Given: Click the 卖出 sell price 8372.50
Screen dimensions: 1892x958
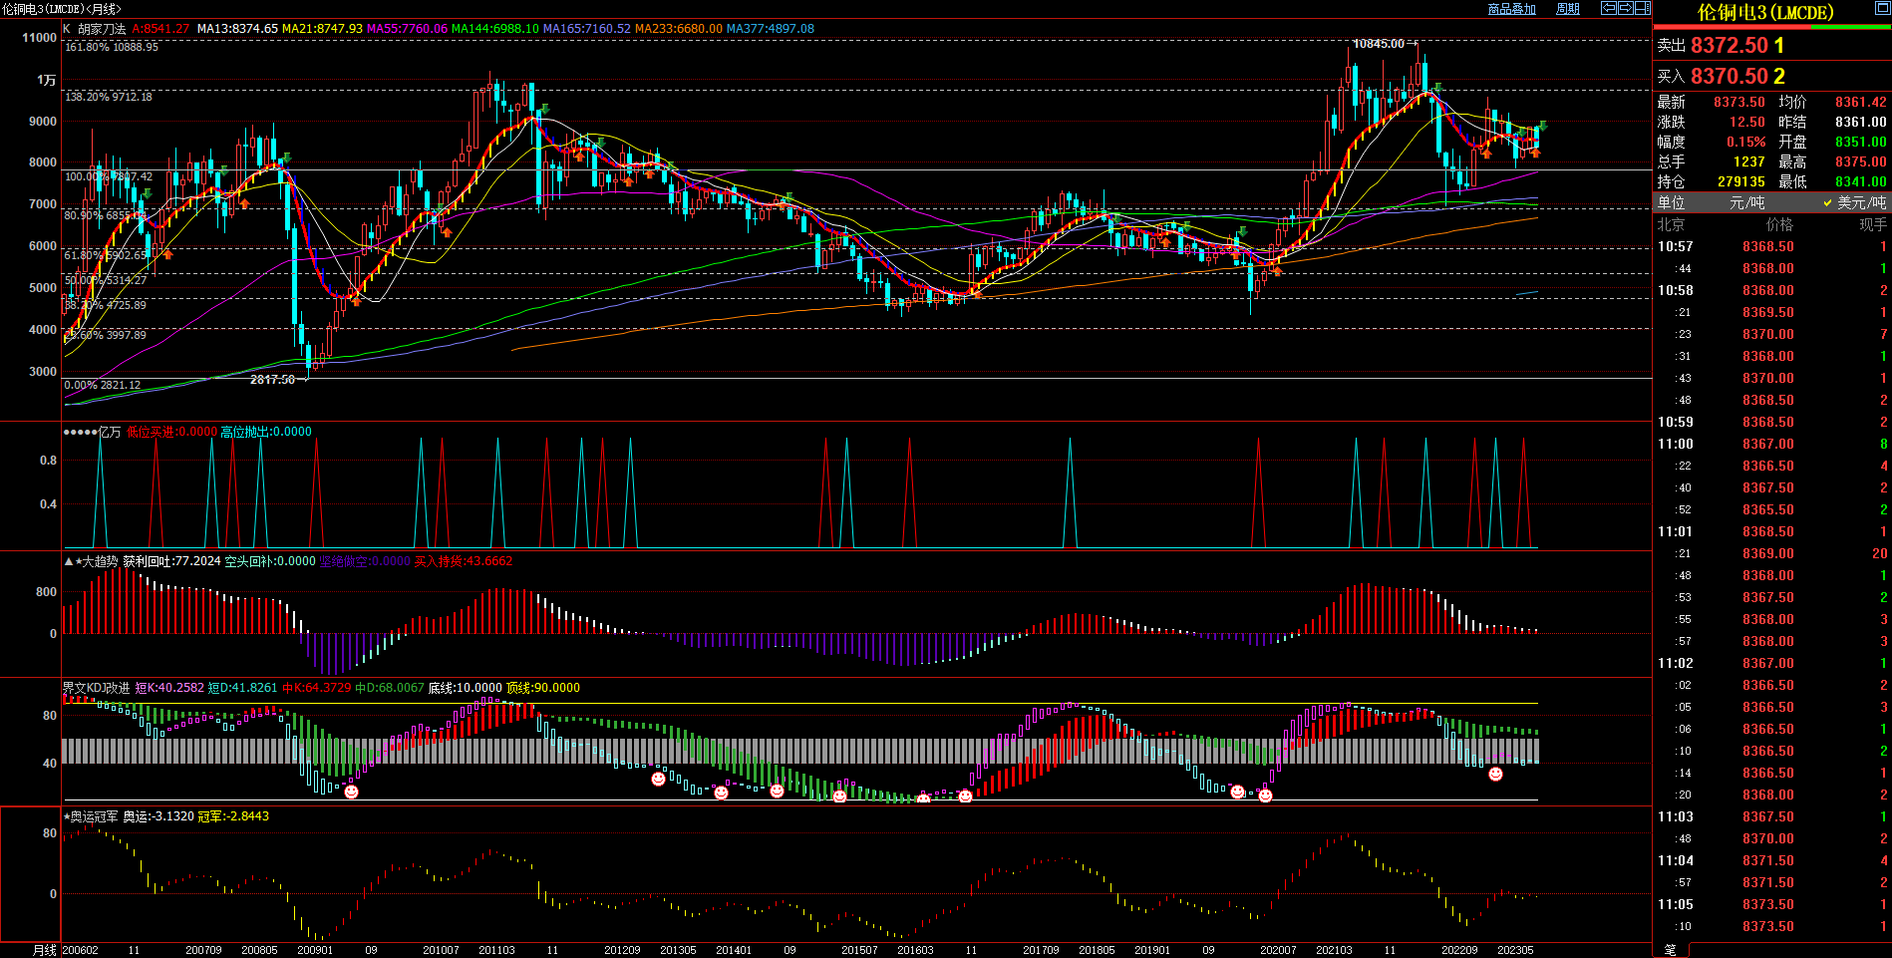Looking at the screenshot, I should [1730, 46].
